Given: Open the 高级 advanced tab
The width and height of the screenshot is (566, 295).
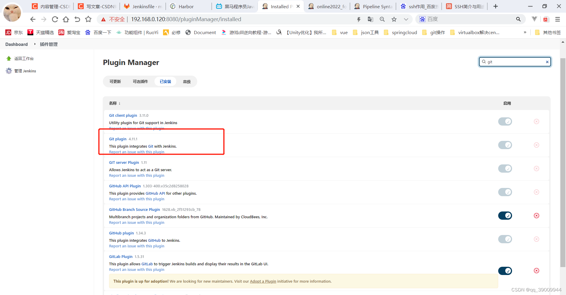Looking at the screenshot, I should click(x=187, y=81).
